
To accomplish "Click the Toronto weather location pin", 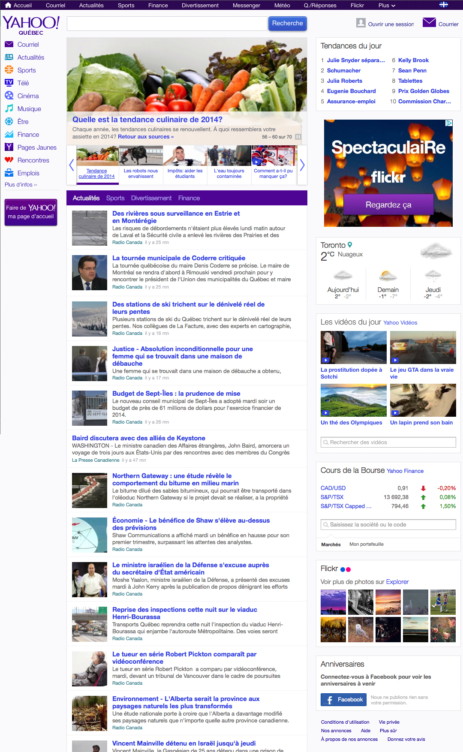I will (350, 245).
